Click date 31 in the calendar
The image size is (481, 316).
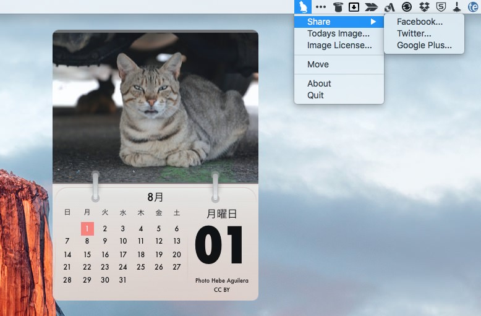pos(122,280)
